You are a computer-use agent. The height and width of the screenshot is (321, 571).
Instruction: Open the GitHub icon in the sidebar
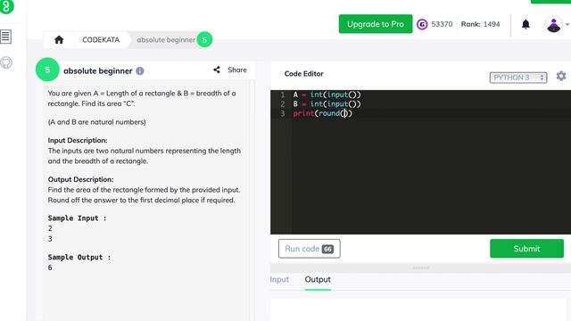[6, 62]
